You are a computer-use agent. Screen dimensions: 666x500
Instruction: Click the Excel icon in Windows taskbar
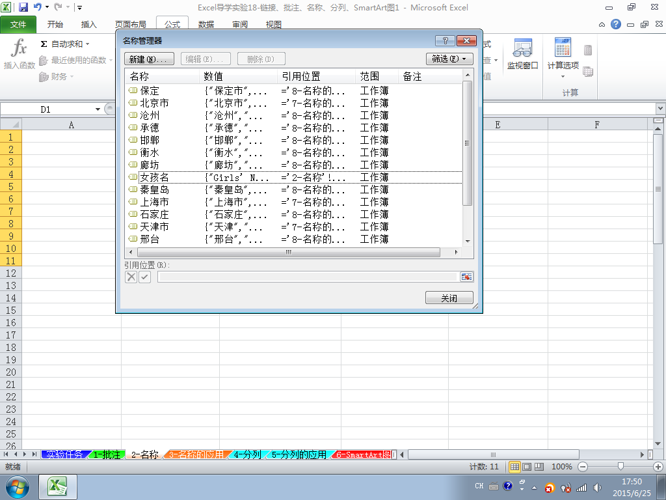click(58, 486)
